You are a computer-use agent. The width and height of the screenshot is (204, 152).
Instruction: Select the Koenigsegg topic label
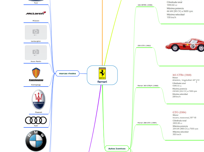point(36,85)
